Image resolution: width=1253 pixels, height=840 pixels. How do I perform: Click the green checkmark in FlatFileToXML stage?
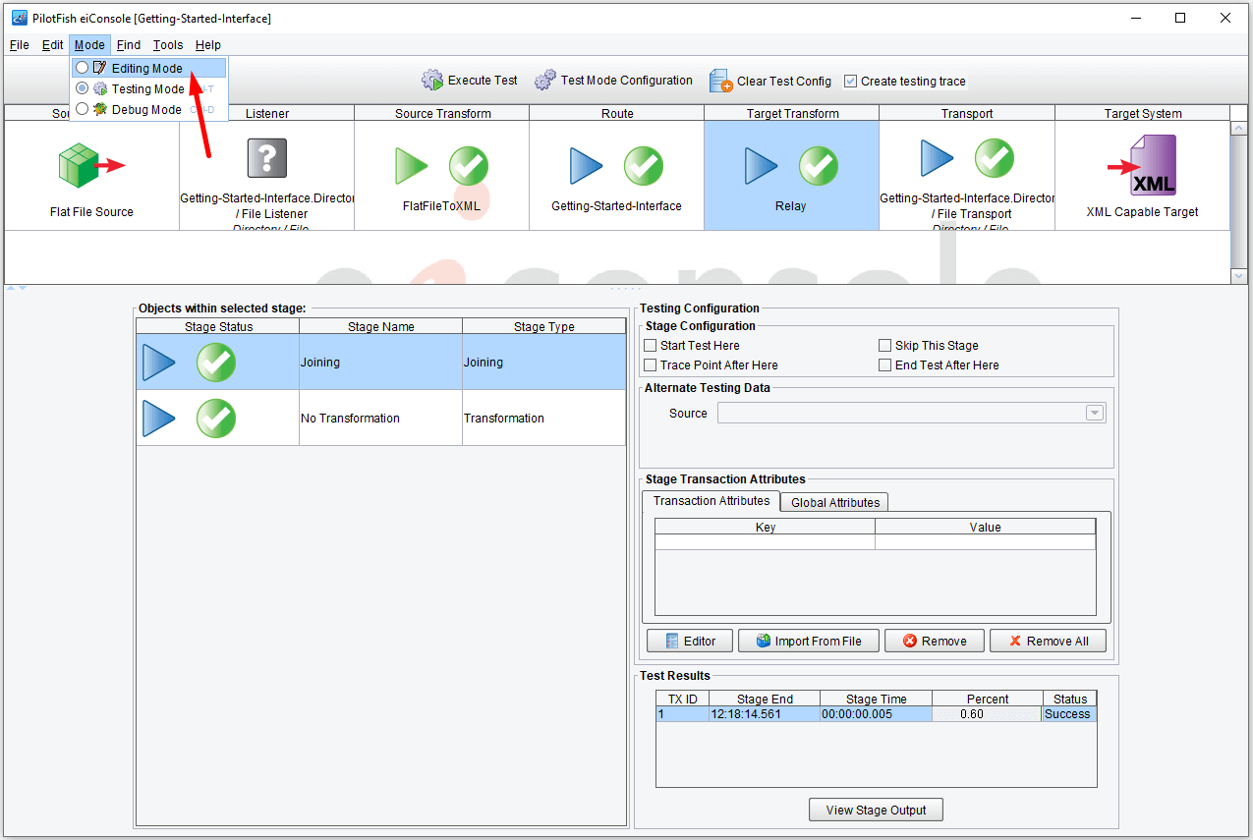[469, 166]
